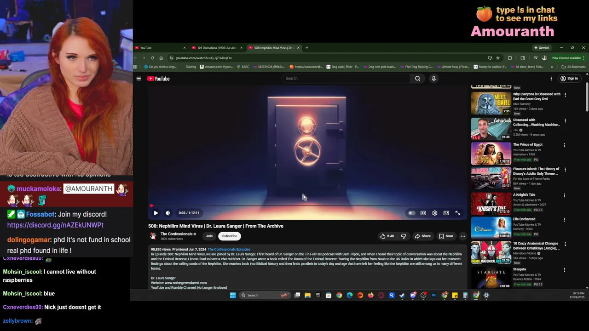Open the player settings gear

click(x=434, y=213)
